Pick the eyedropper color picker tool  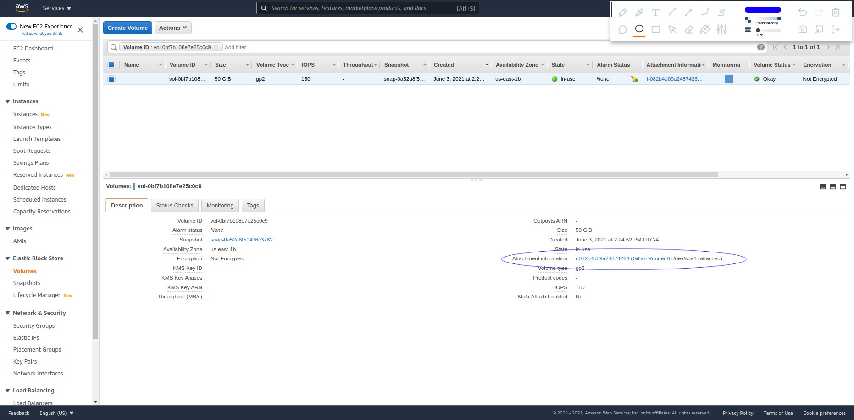[639, 12]
